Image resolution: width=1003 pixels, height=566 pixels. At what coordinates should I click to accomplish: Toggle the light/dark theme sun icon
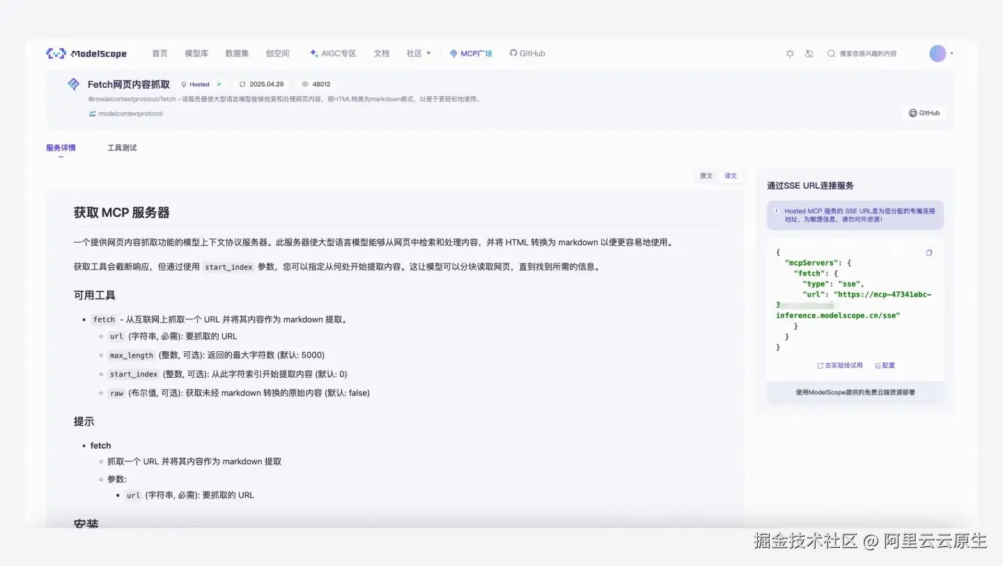pos(790,53)
